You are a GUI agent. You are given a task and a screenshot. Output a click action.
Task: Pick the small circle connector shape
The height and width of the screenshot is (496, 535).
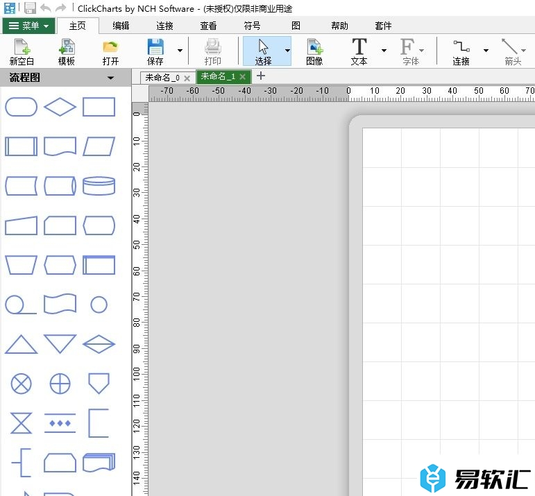pos(99,305)
